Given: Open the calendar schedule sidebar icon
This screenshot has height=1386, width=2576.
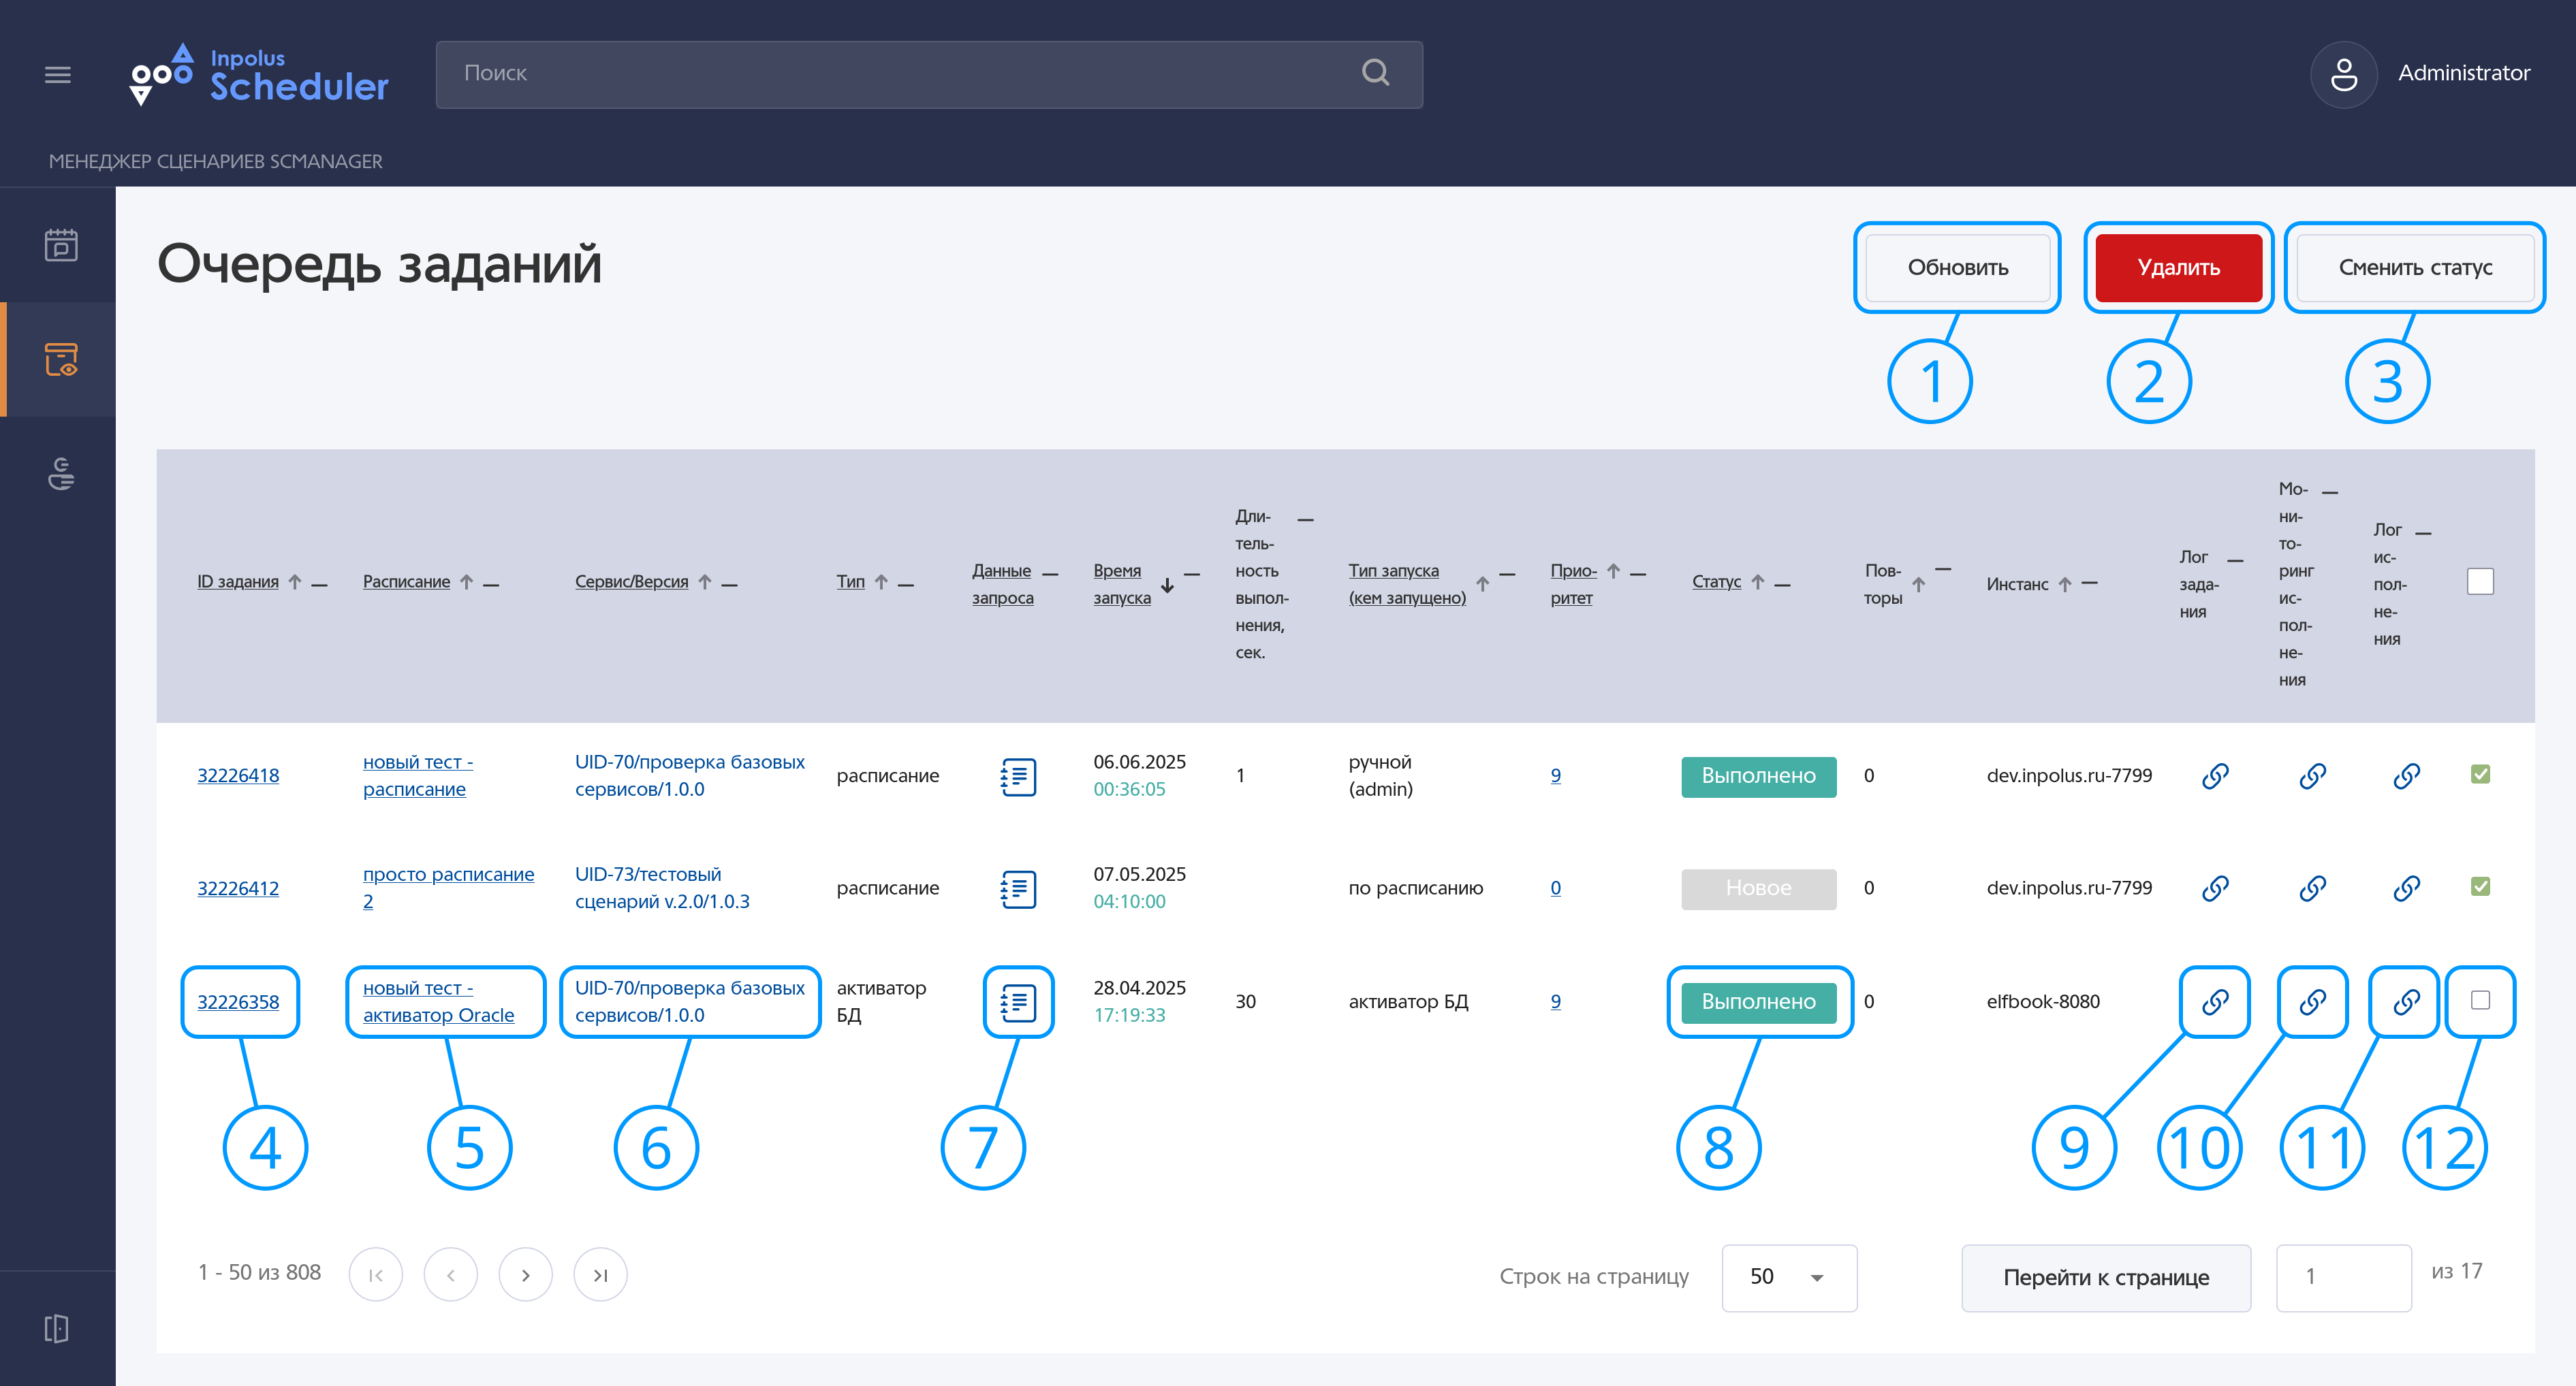Looking at the screenshot, I should click(x=61, y=245).
